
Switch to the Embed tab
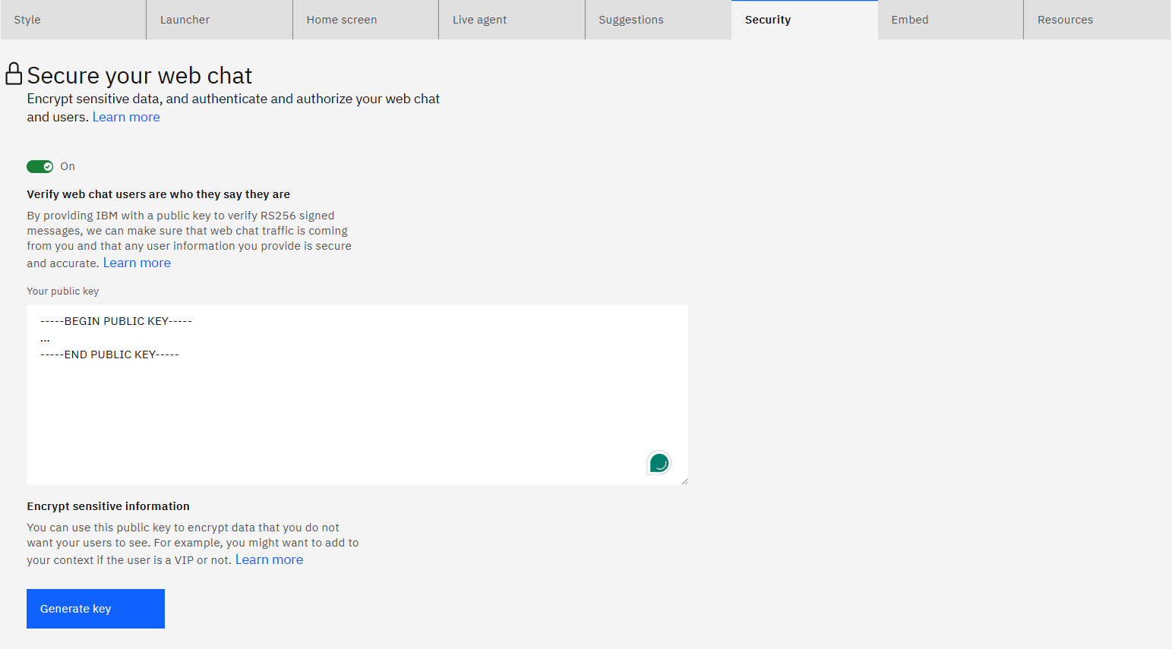[x=950, y=20]
